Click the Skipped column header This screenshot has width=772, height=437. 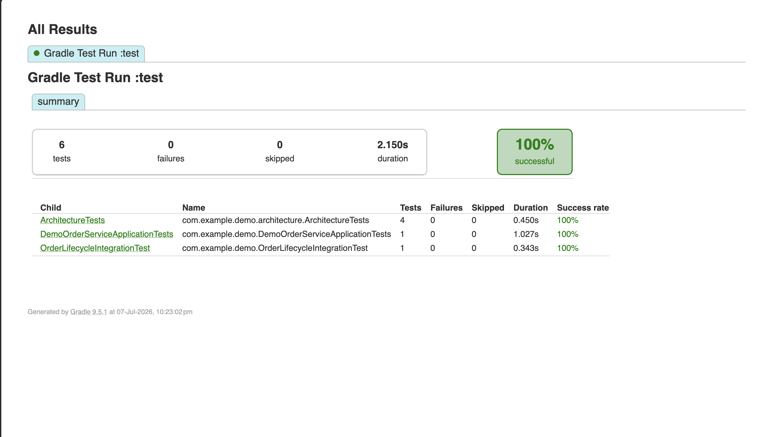[488, 208]
